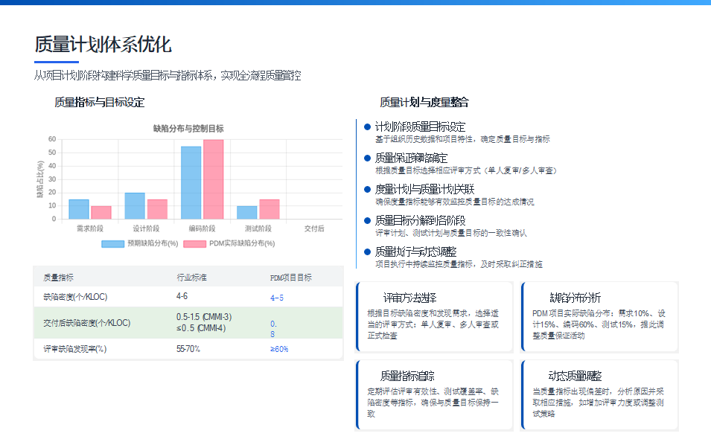The width and height of the screenshot is (711, 442).
Task: Click the page title 质量计划体系优化
Action: tap(103, 45)
